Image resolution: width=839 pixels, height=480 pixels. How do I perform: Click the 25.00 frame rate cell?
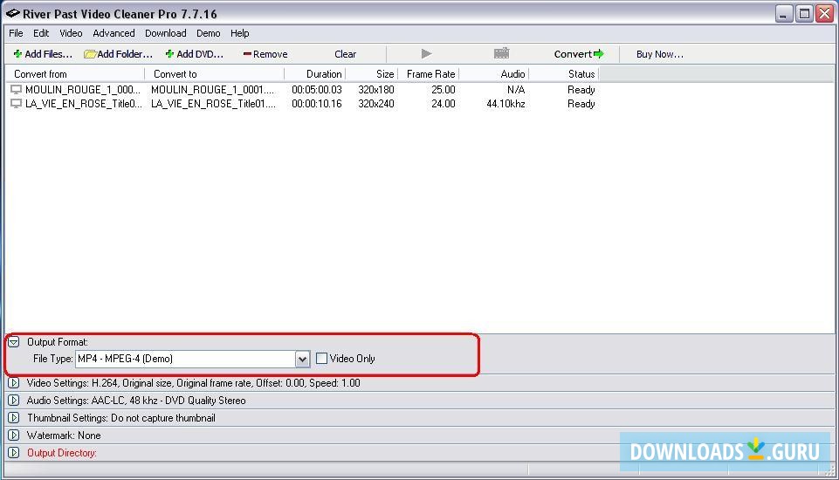[x=444, y=89]
